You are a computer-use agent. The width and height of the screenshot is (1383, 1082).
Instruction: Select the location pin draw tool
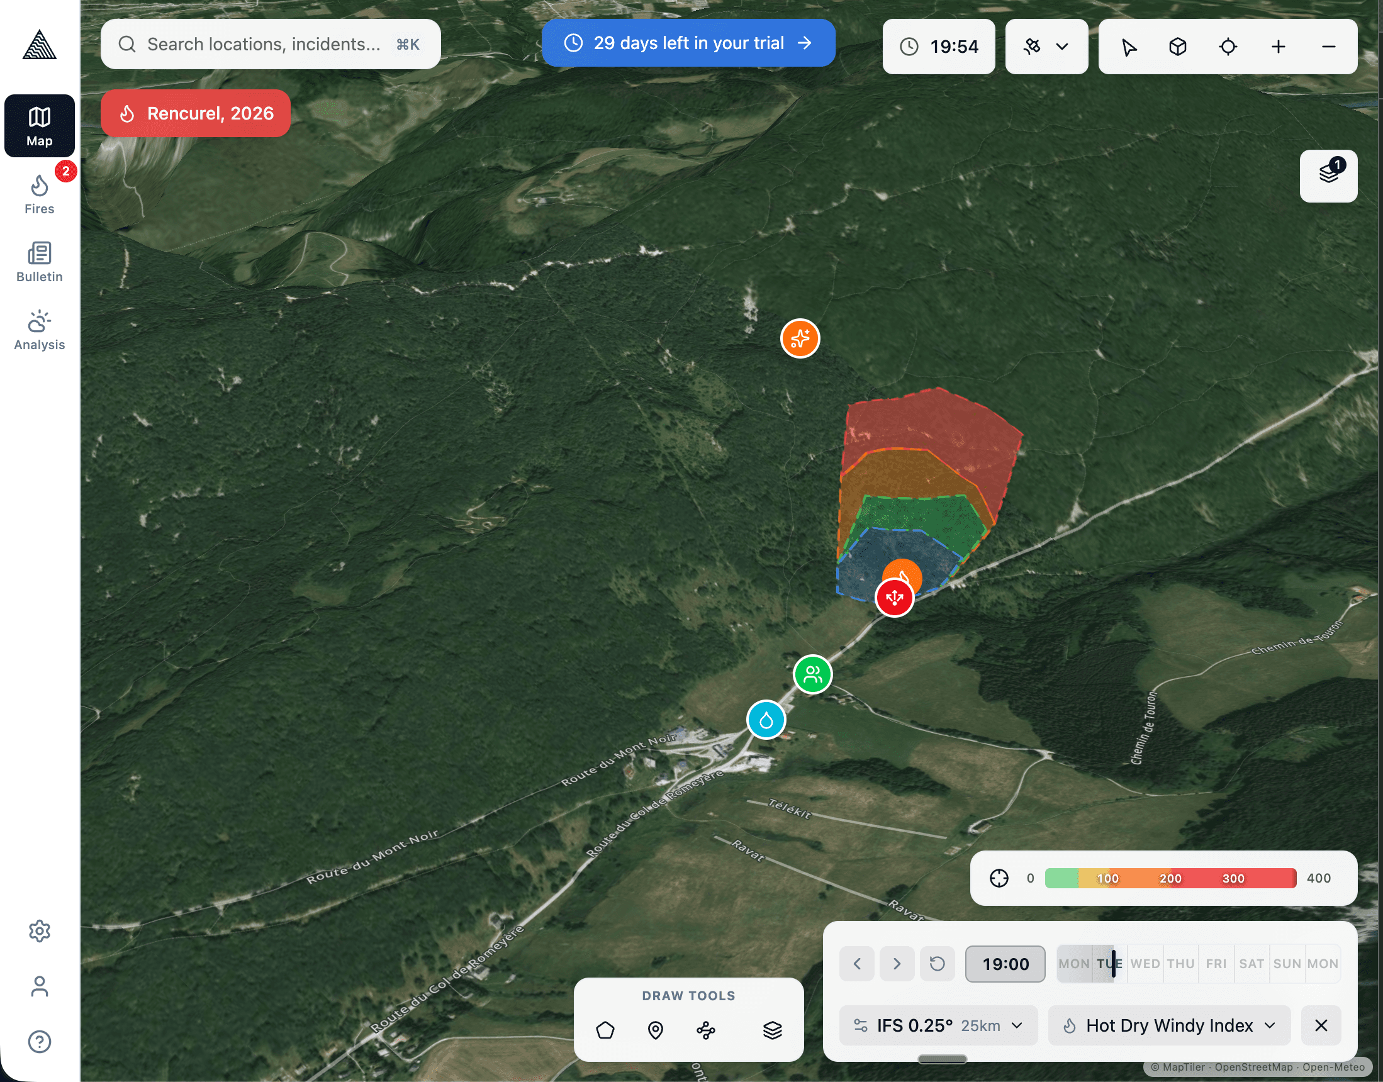[x=656, y=1030]
